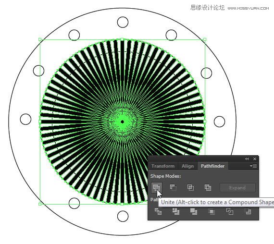This screenshot has width=274, height=244.
Task: Close the Pathfinder panel
Action: (x=255, y=159)
